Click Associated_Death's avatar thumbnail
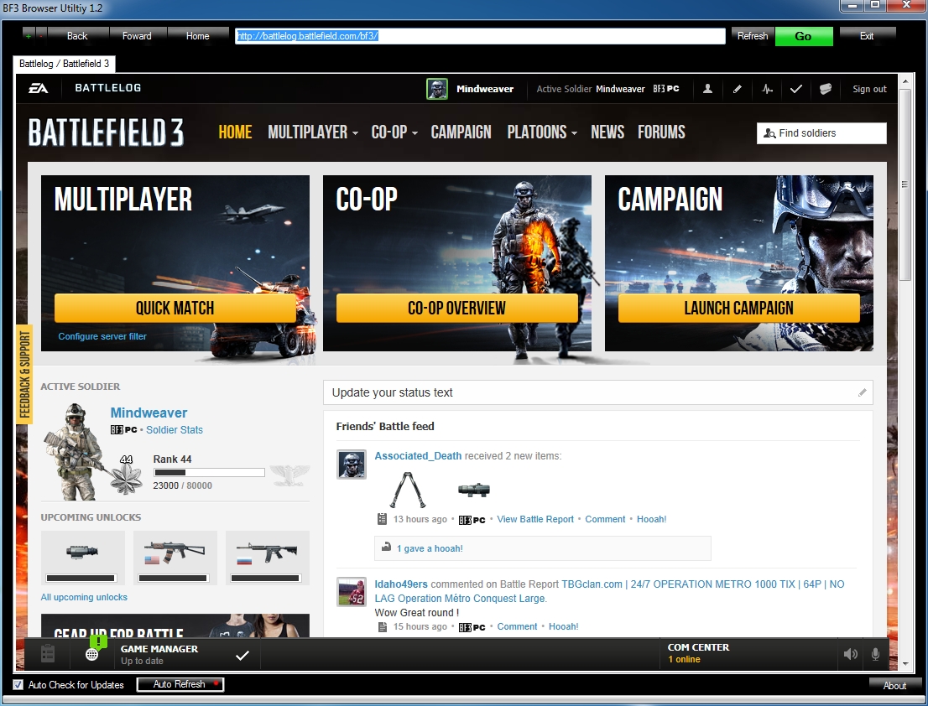928x706 pixels. pyautogui.click(x=352, y=465)
